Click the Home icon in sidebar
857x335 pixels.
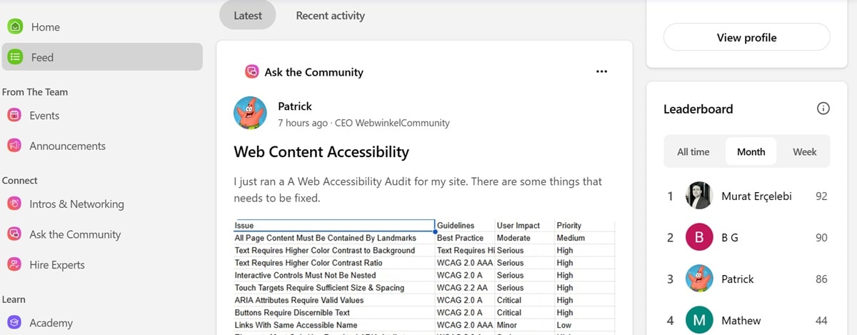[x=15, y=27]
